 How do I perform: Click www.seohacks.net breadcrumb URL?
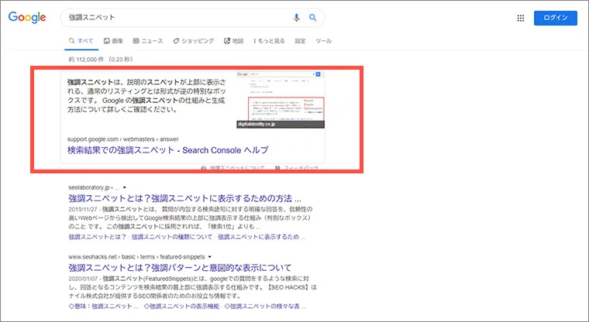pyautogui.click(x=136, y=257)
